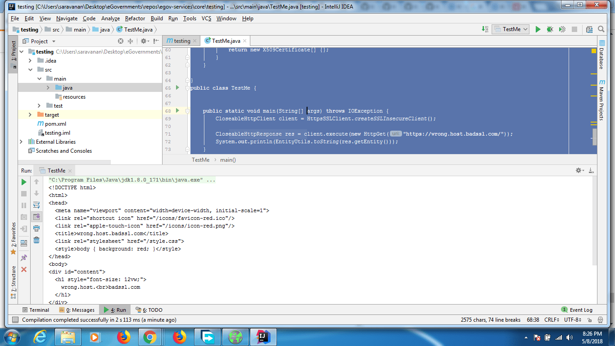615x346 pixels.
Task: Open the TODO tool window
Action: [x=149, y=310]
